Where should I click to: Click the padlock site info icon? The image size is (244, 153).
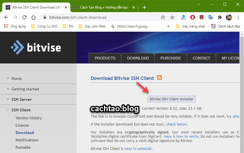tap(45, 17)
